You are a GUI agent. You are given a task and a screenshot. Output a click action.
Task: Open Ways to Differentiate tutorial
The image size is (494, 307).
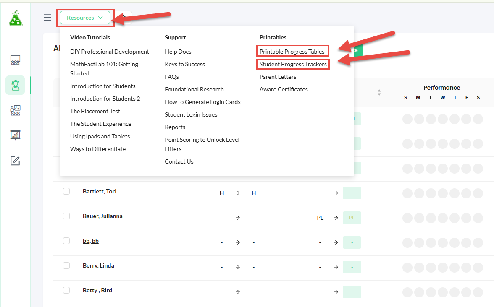(98, 149)
